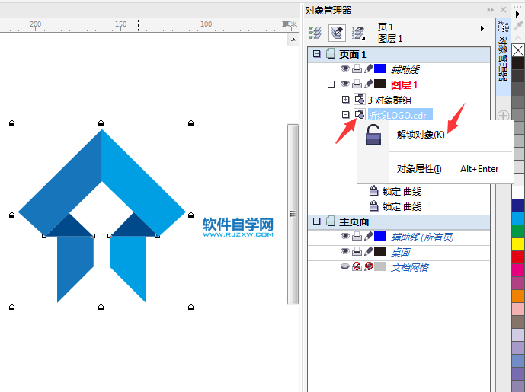
Task: Click the canvas vertical scrollbar thumb
Action: (x=293, y=214)
